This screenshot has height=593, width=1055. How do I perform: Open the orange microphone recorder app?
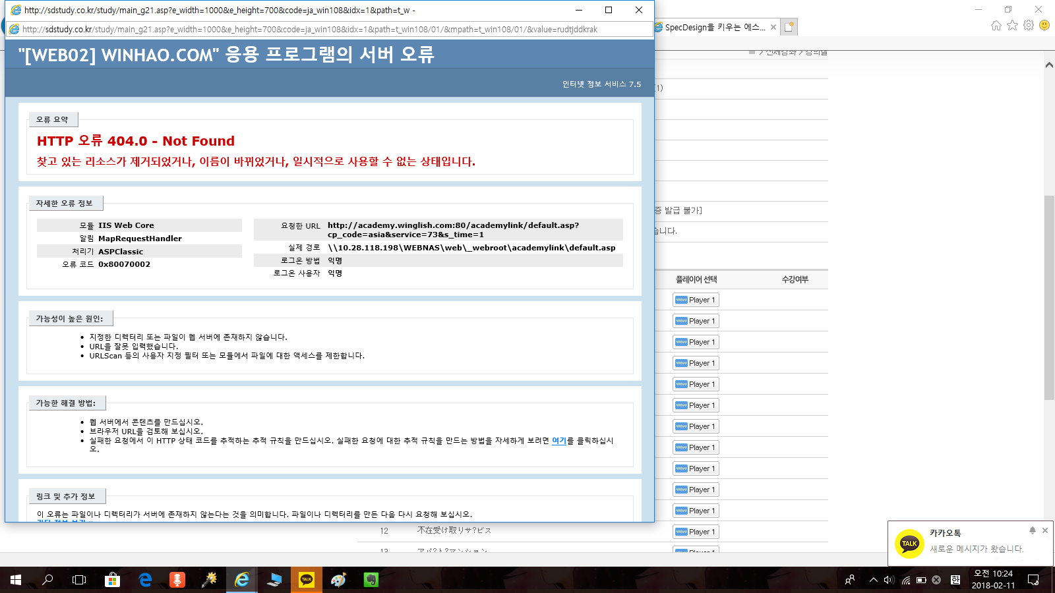point(177,580)
